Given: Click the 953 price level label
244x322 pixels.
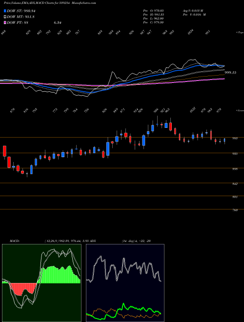Looking at the screenshot, I should (235, 139).
